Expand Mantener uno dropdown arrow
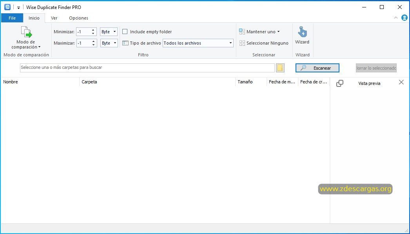This screenshot has width=410, height=234. point(278,32)
